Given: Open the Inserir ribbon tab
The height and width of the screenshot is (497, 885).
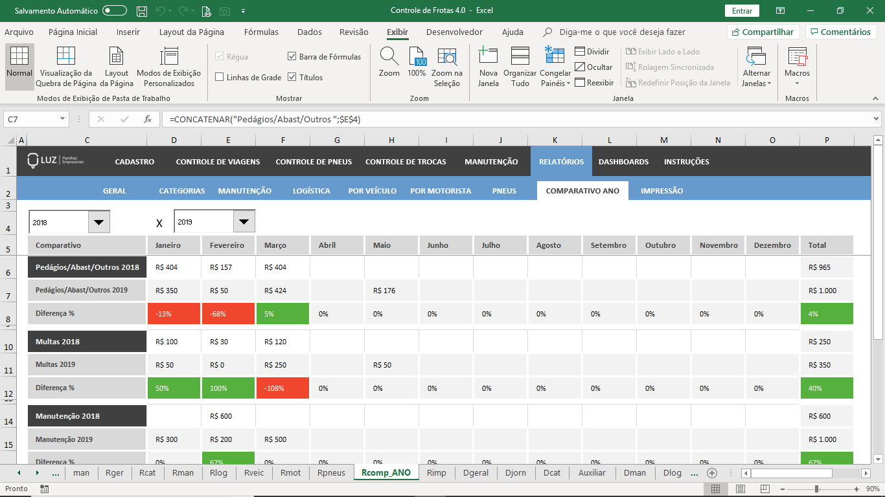Looking at the screenshot, I should [128, 32].
